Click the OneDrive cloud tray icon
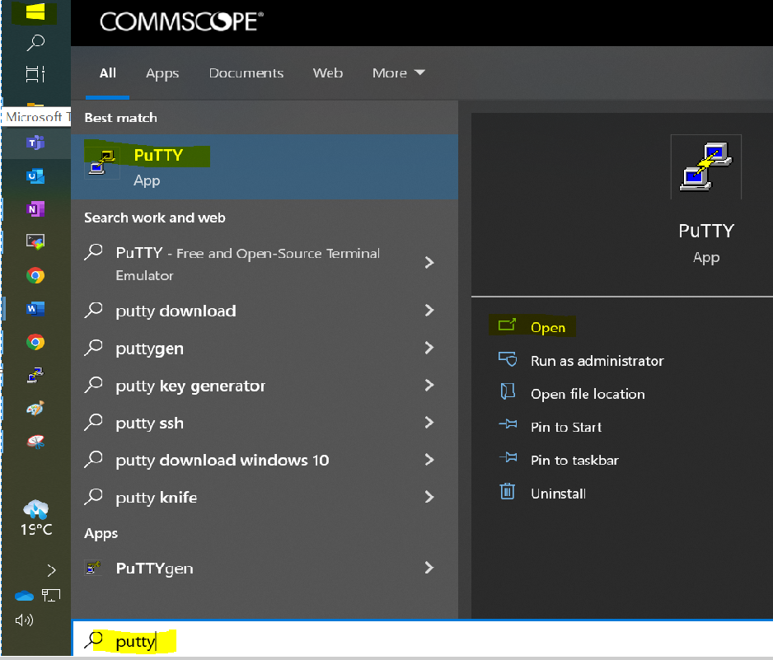This screenshot has height=660, width=773. [23, 595]
